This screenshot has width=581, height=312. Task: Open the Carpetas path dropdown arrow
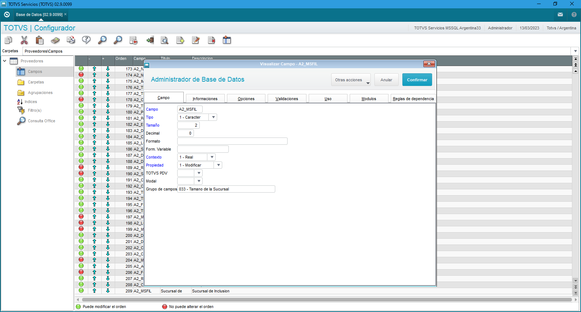[576, 51]
